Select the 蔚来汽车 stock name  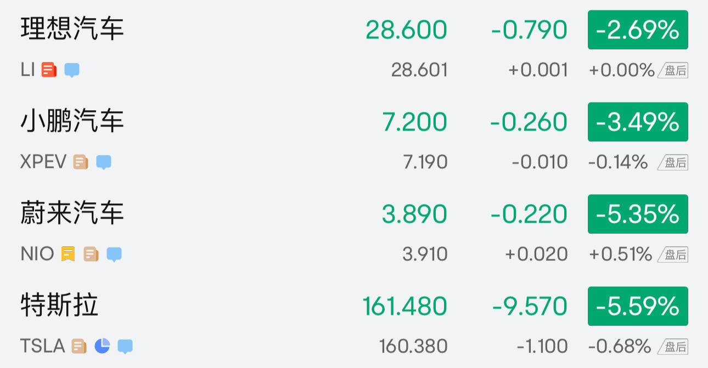point(72,213)
